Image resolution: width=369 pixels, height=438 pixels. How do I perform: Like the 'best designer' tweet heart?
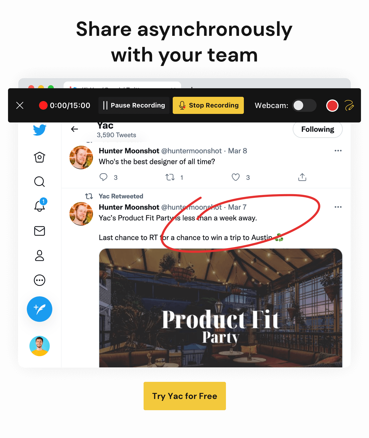236,177
